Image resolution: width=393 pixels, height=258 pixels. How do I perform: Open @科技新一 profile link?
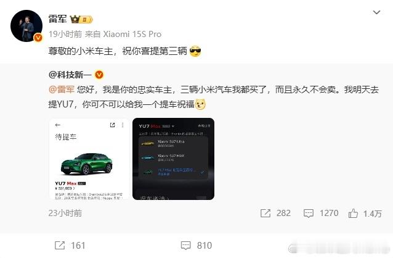coord(70,75)
